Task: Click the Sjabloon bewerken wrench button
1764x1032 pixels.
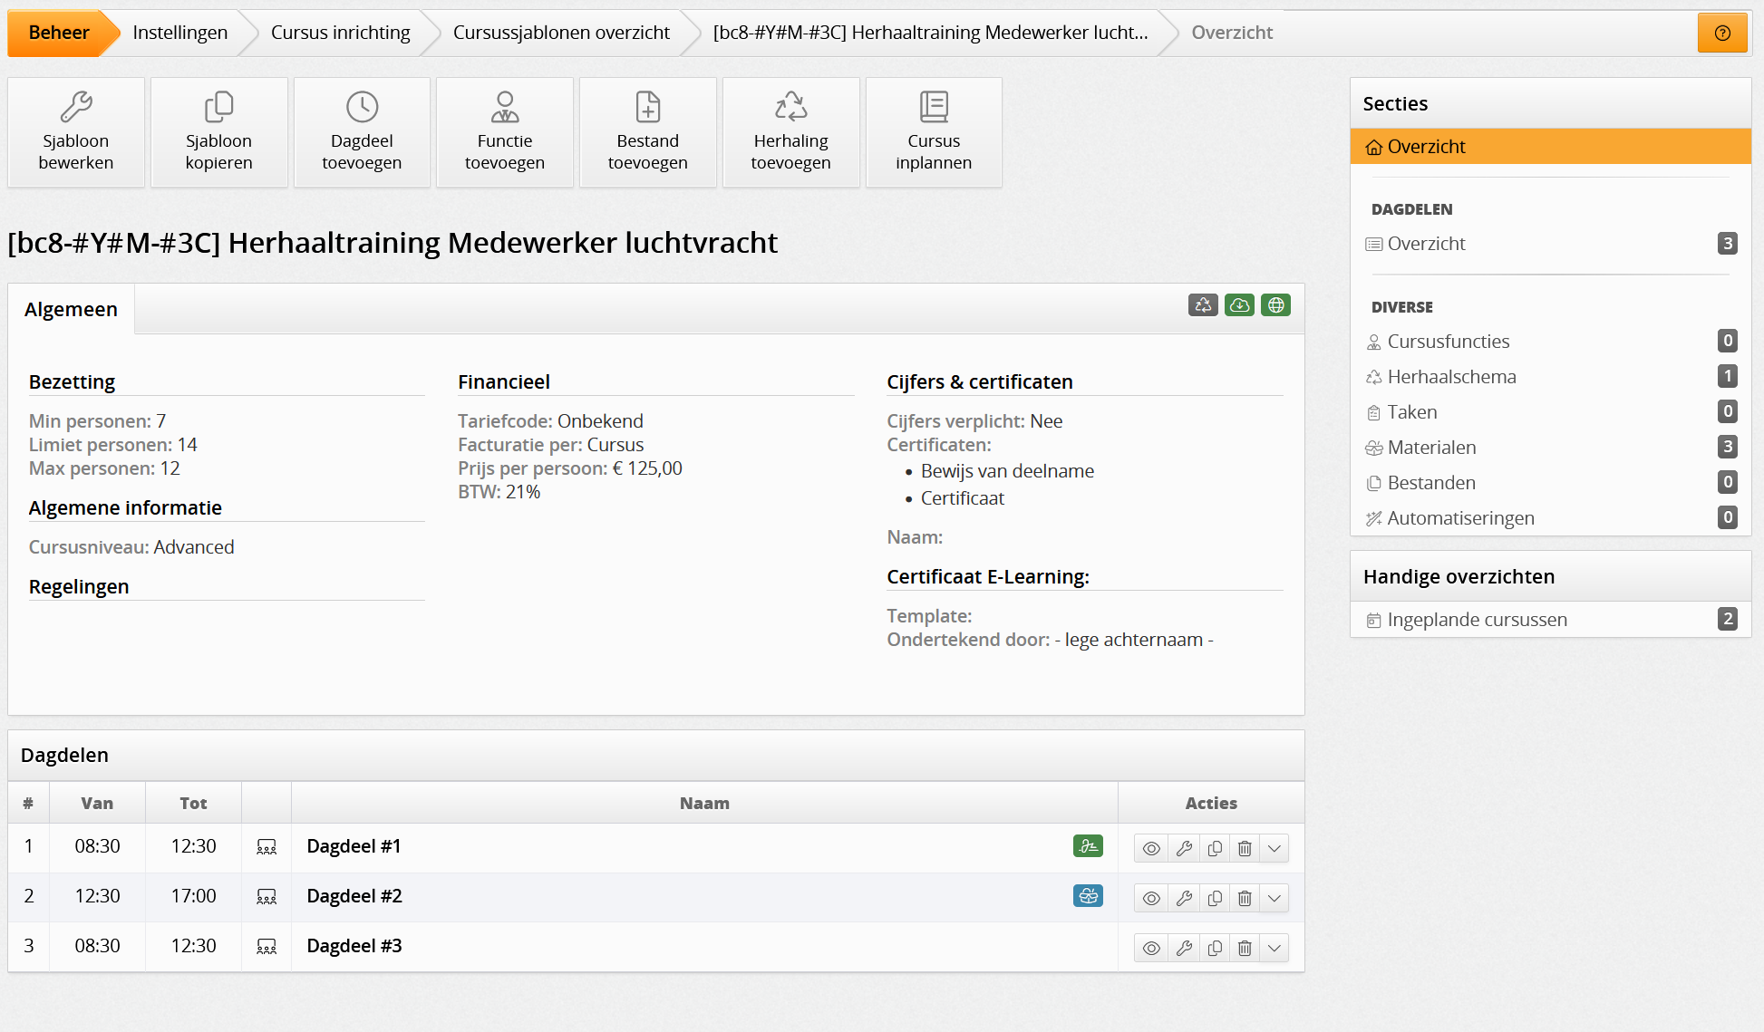Action: click(x=76, y=132)
